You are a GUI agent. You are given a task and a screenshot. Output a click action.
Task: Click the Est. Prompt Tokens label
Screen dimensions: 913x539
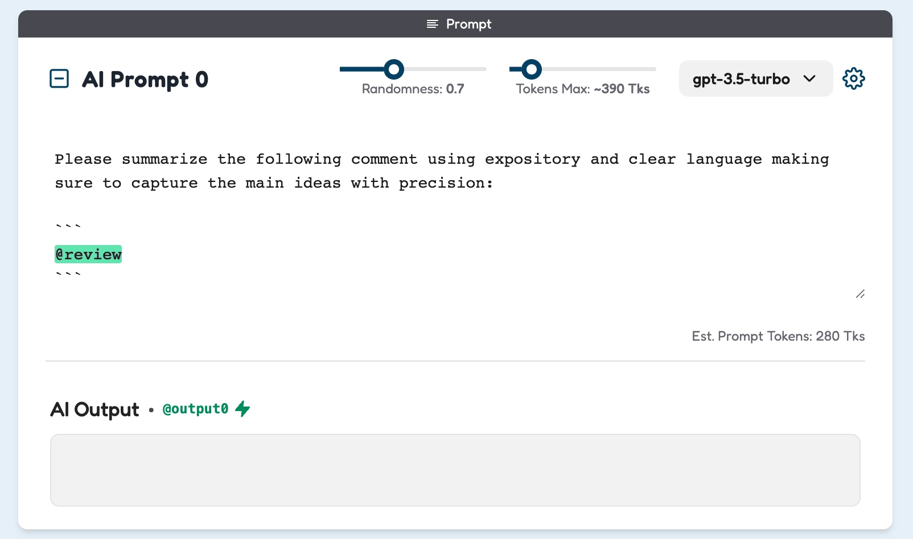tap(778, 336)
